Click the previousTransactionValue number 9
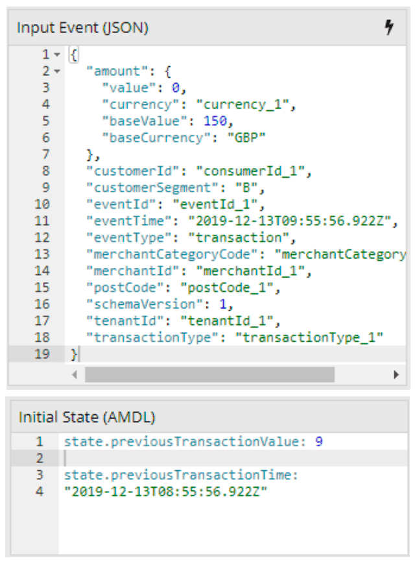The image size is (415, 563). pyautogui.click(x=318, y=442)
